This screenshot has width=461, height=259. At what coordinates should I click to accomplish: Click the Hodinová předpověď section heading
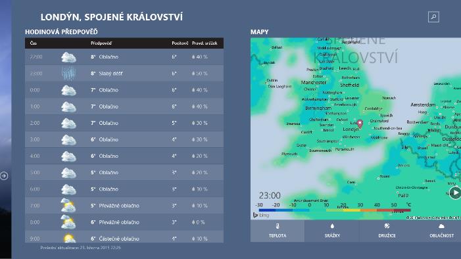pyautogui.click(x=61, y=32)
